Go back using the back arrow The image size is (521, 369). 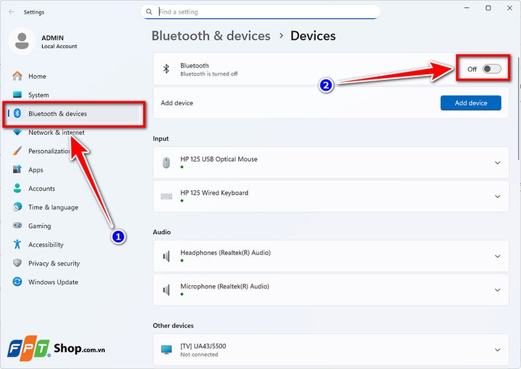click(12, 12)
